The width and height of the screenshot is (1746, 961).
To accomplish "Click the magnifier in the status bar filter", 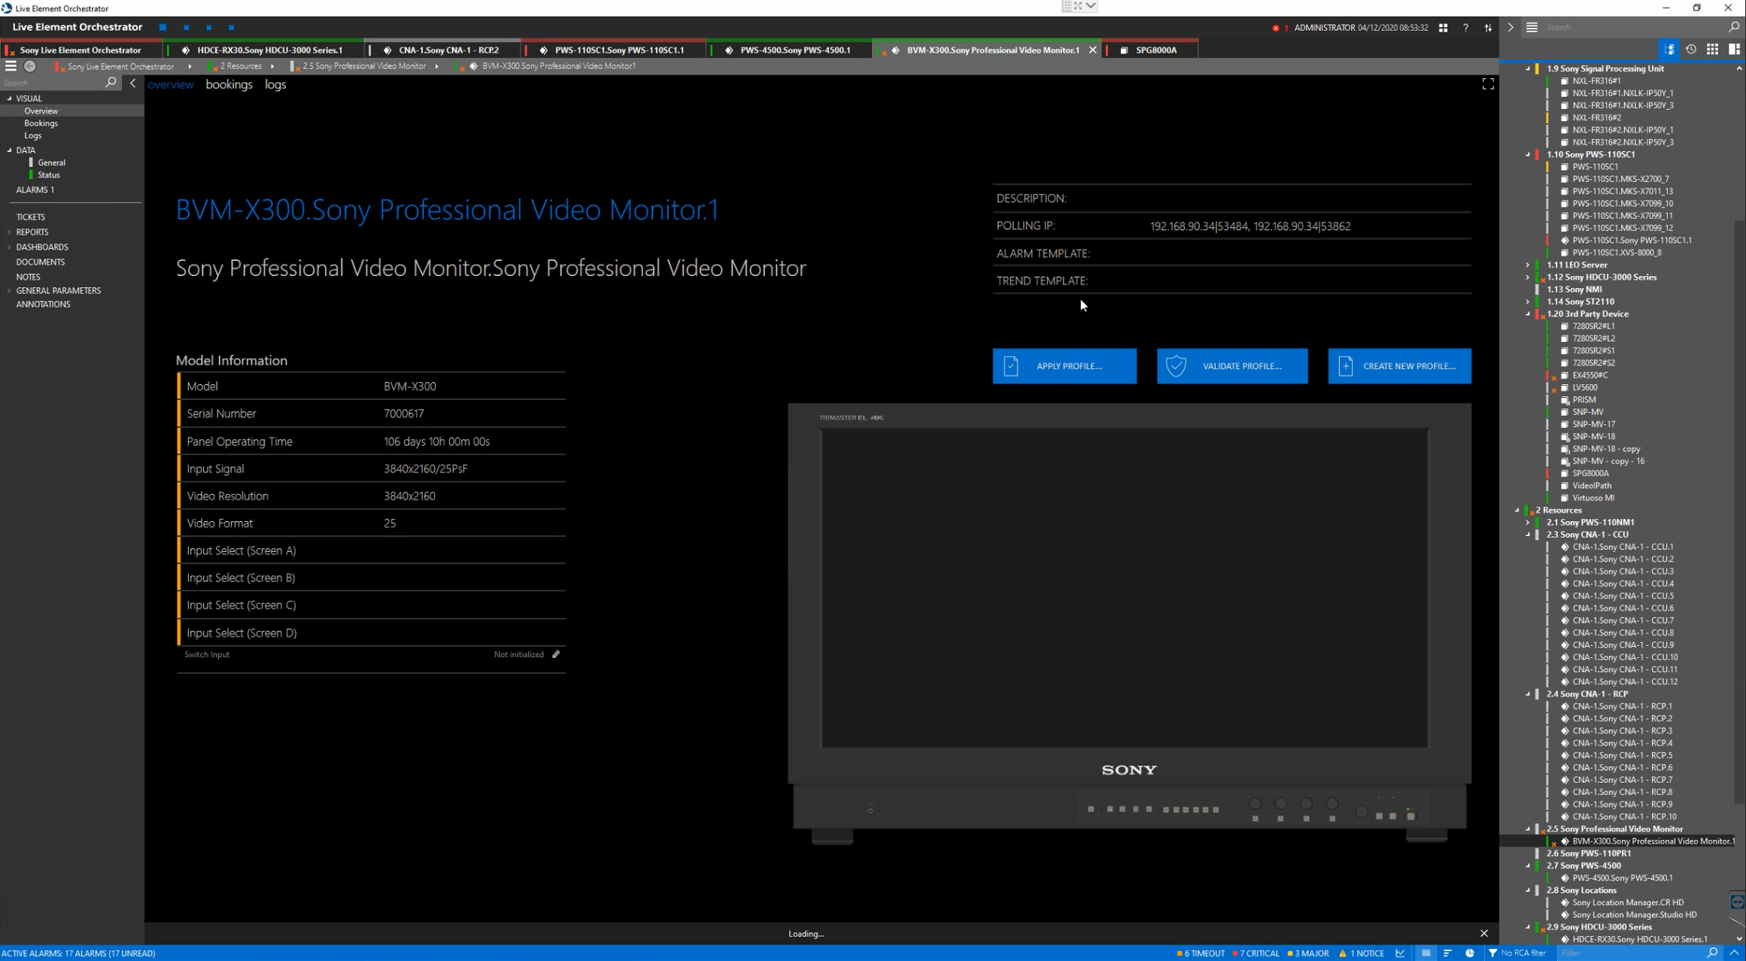I will click(x=1712, y=953).
